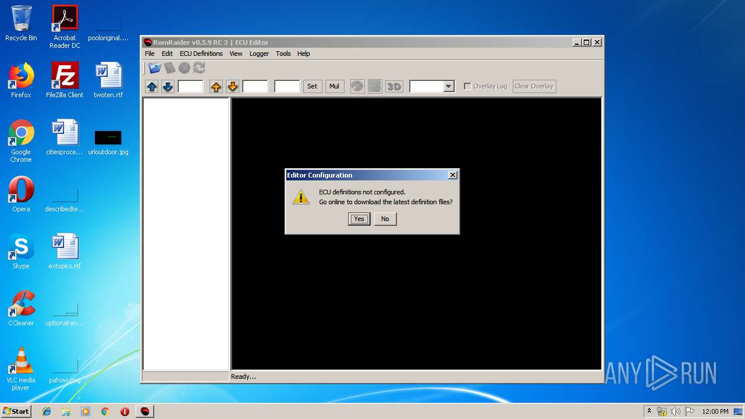745x419 pixels.
Task: Select the Firefox desktop icon
Action: (x=21, y=80)
